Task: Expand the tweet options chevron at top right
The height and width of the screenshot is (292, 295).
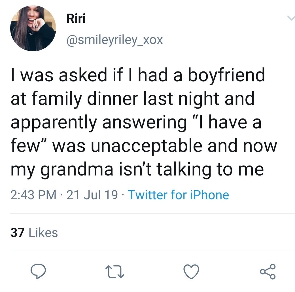Action: point(291,18)
